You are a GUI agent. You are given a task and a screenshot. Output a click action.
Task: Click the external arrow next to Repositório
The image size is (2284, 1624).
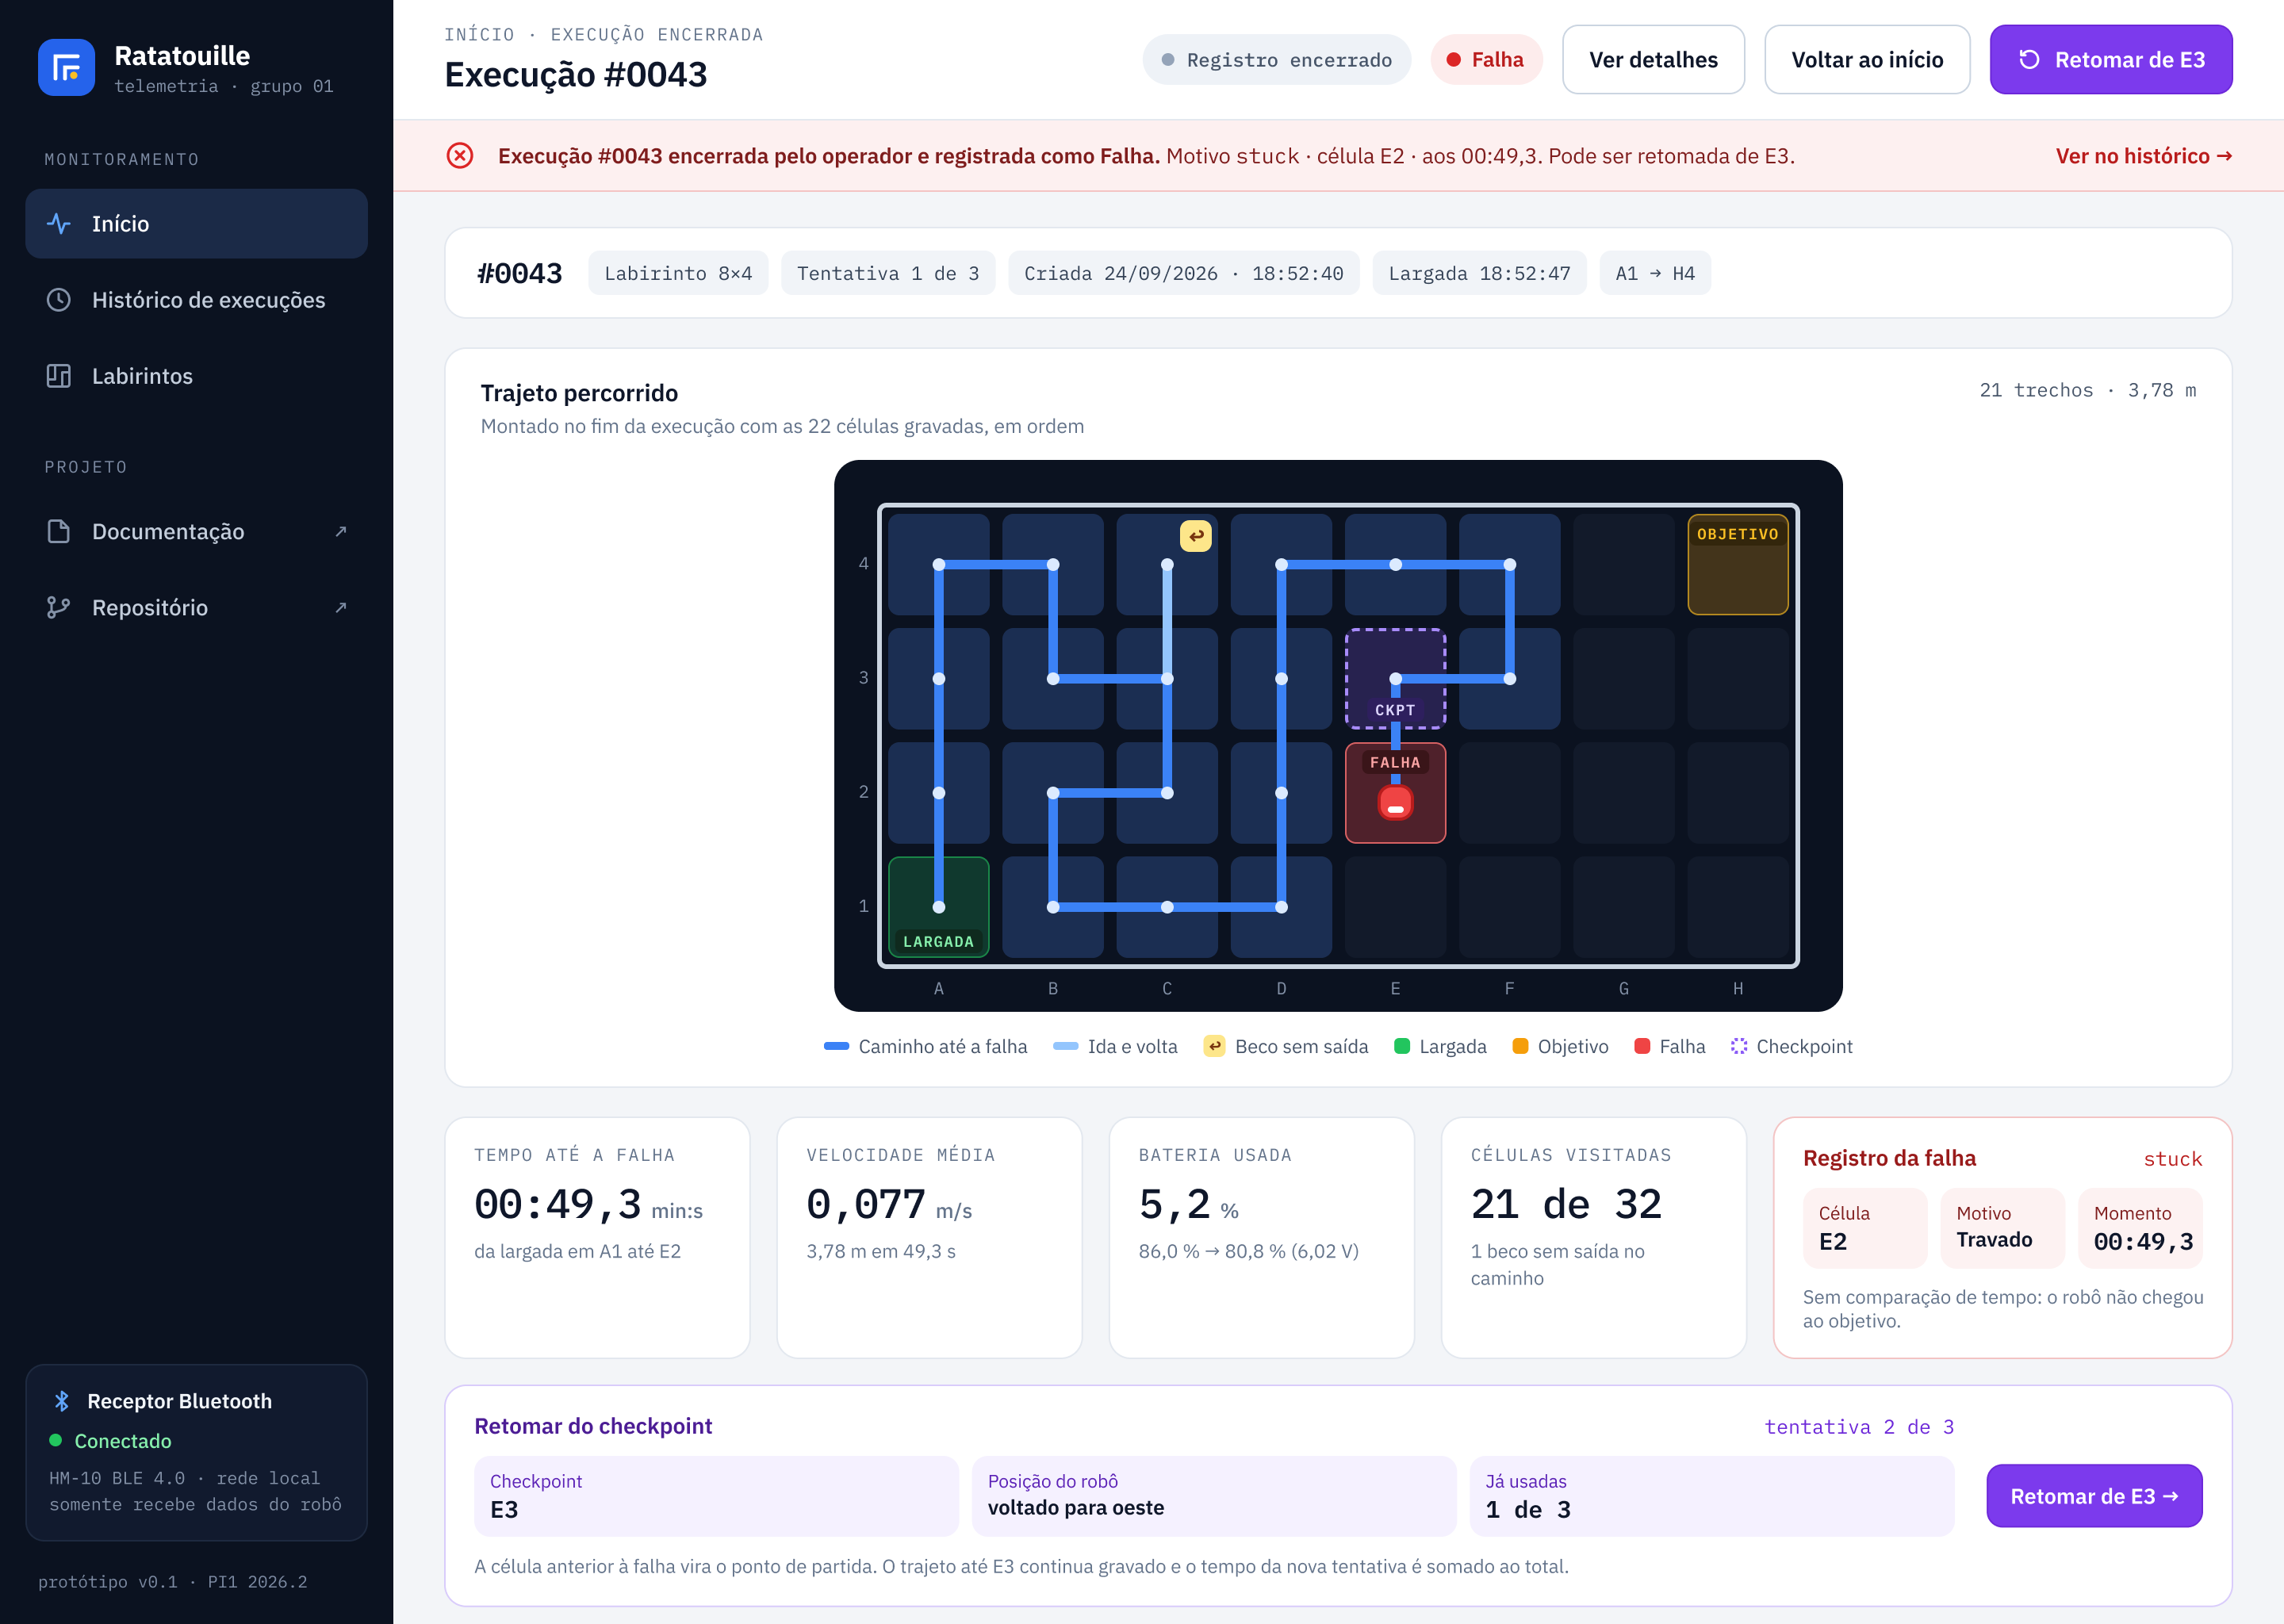click(341, 607)
